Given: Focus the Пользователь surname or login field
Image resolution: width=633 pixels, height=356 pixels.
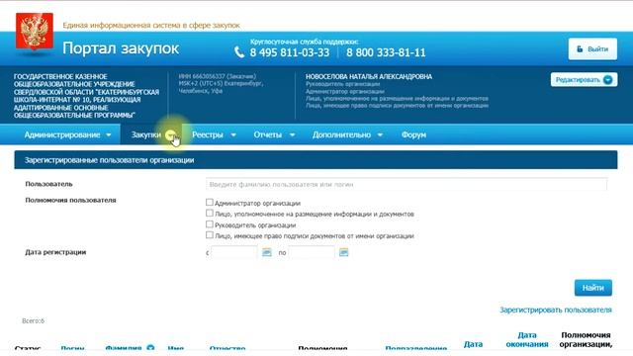Looking at the screenshot, I should 407,185.
